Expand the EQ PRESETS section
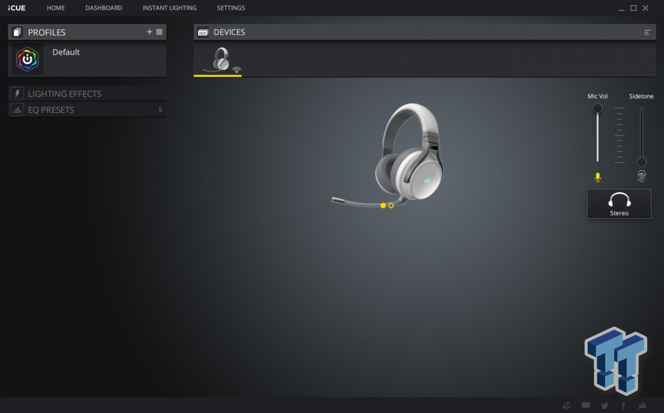This screenshot has width=664, height=413. (87, 109)
